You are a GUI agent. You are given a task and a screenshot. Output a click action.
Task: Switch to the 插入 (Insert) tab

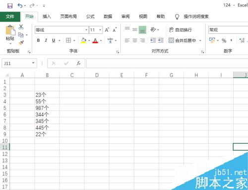coord(47,16)
